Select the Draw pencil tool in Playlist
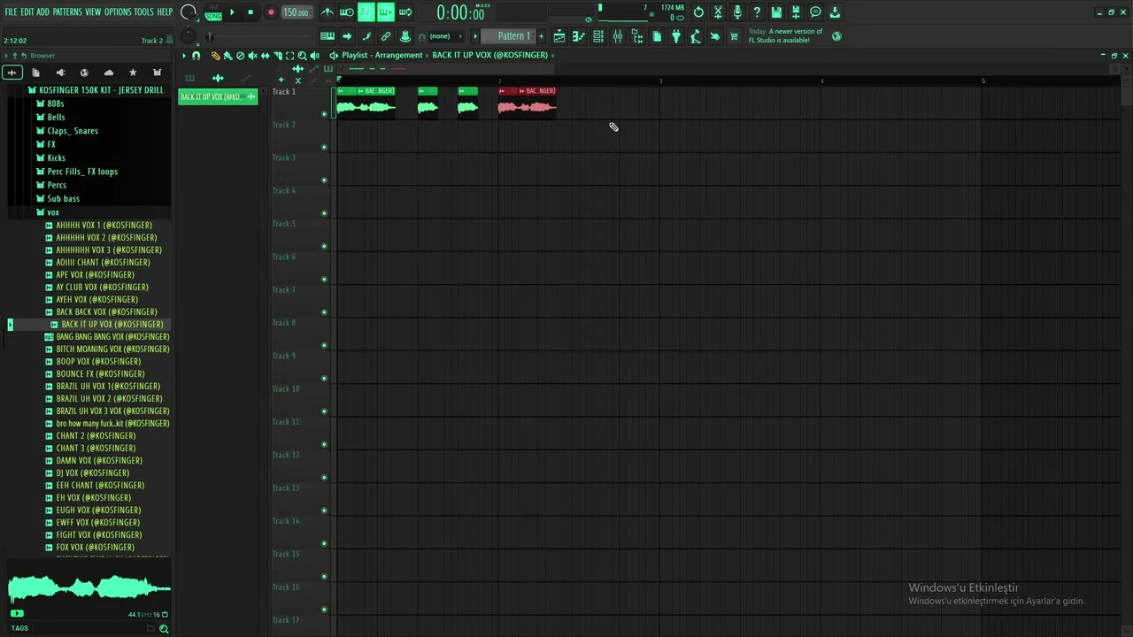 [x=215, y=56]
